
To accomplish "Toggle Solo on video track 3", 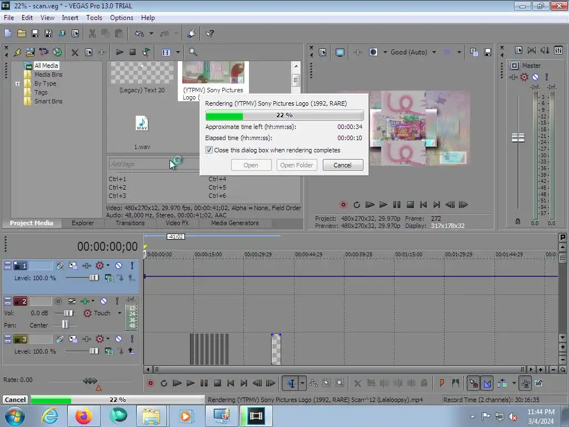I will click(x=132, y=339).
